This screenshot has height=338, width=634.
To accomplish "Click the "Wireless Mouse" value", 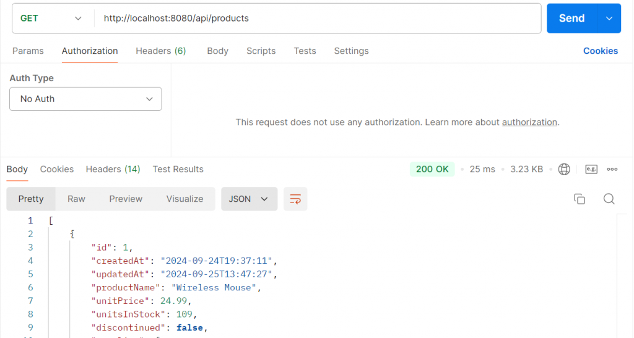I will (x=214, y=287).
